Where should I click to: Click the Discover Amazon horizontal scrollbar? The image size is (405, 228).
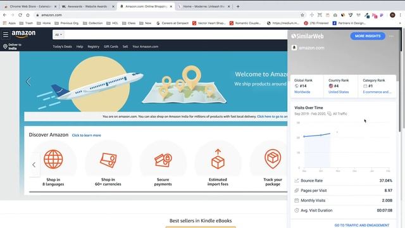158,192
